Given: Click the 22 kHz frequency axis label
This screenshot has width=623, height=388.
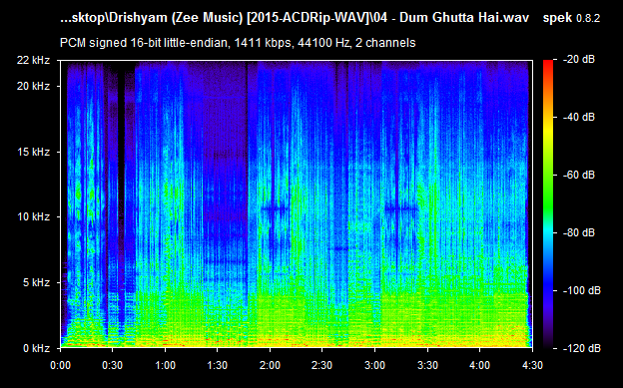Looking at the screenshot, I should coord(33,60).
